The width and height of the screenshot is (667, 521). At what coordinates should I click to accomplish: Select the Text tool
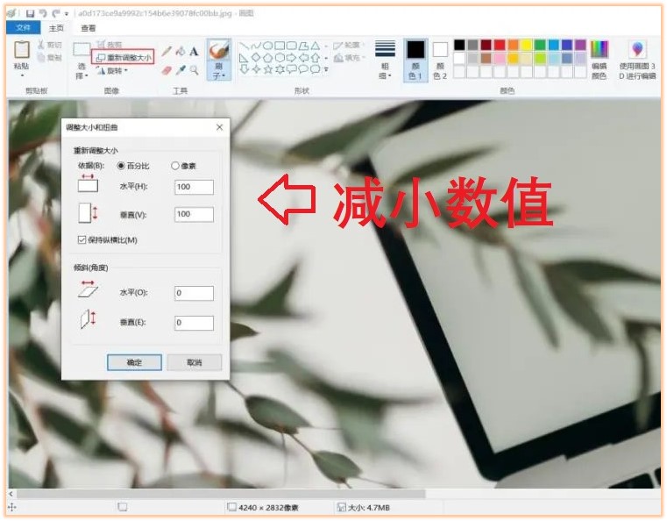[x=194, y=52]
